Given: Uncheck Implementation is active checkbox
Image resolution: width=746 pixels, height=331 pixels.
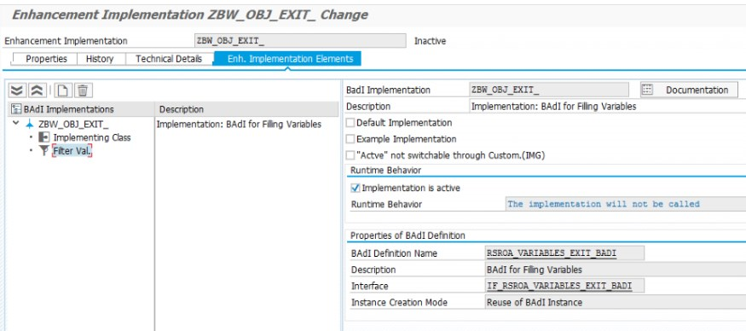Looking at the screenshot, I should coord(356,189).
